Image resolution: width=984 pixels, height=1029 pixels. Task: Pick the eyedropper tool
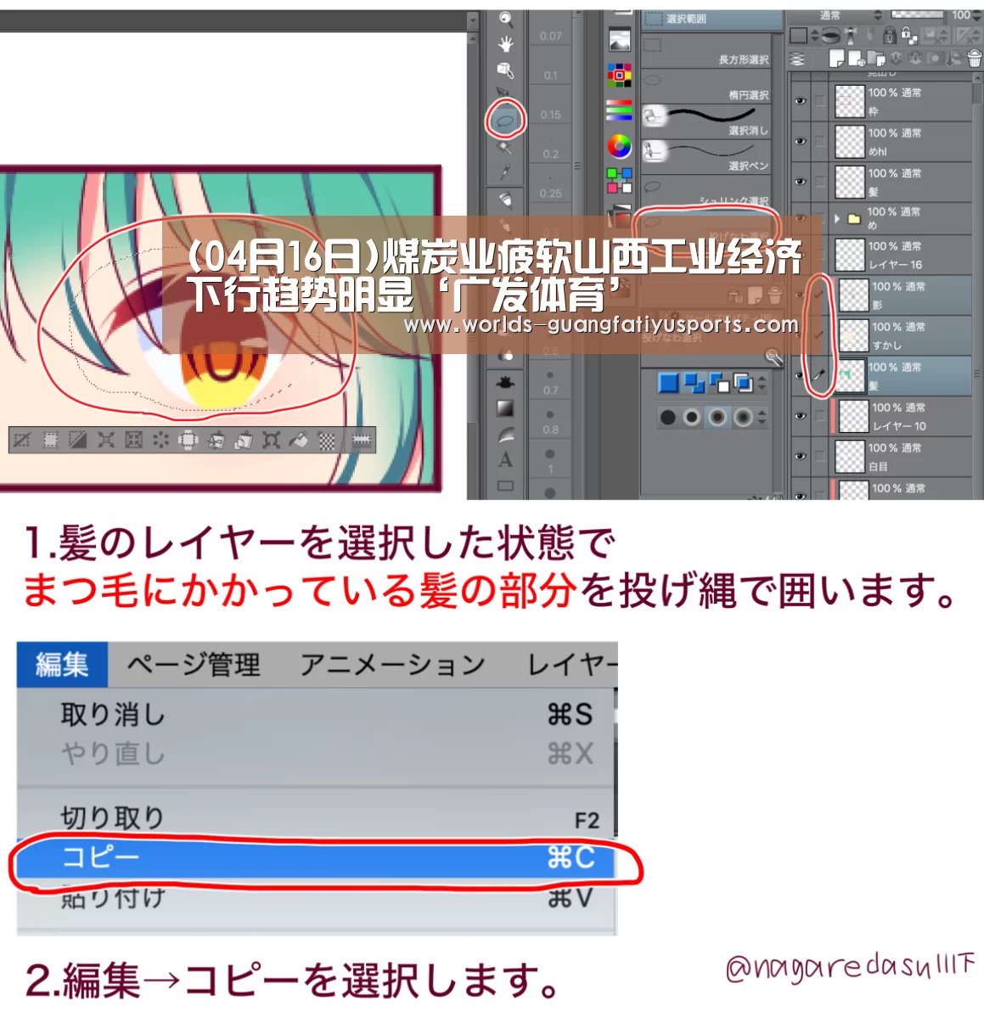[x=505, y=172]
